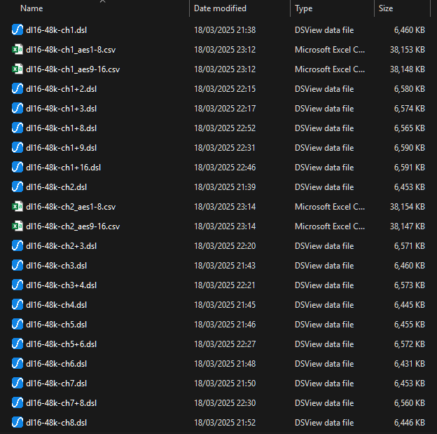
Task: Click the Excel icon for dl16-48k-ch1_aes1-8.csv
Action: point(18,49)
